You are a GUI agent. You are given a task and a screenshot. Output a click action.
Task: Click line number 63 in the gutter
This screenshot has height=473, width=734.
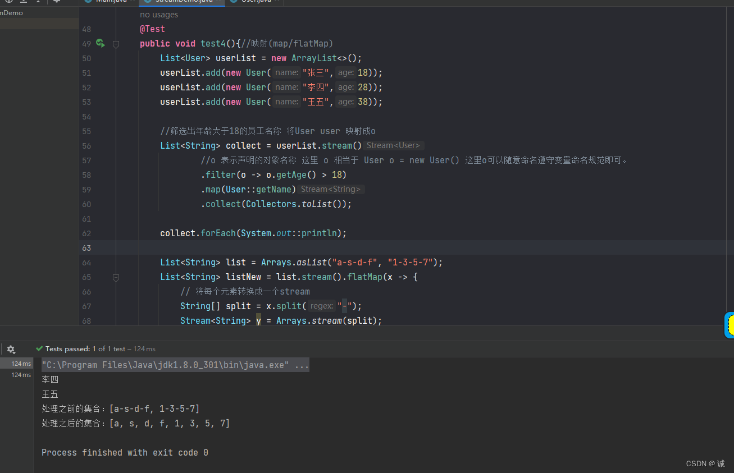pos(86,248)
